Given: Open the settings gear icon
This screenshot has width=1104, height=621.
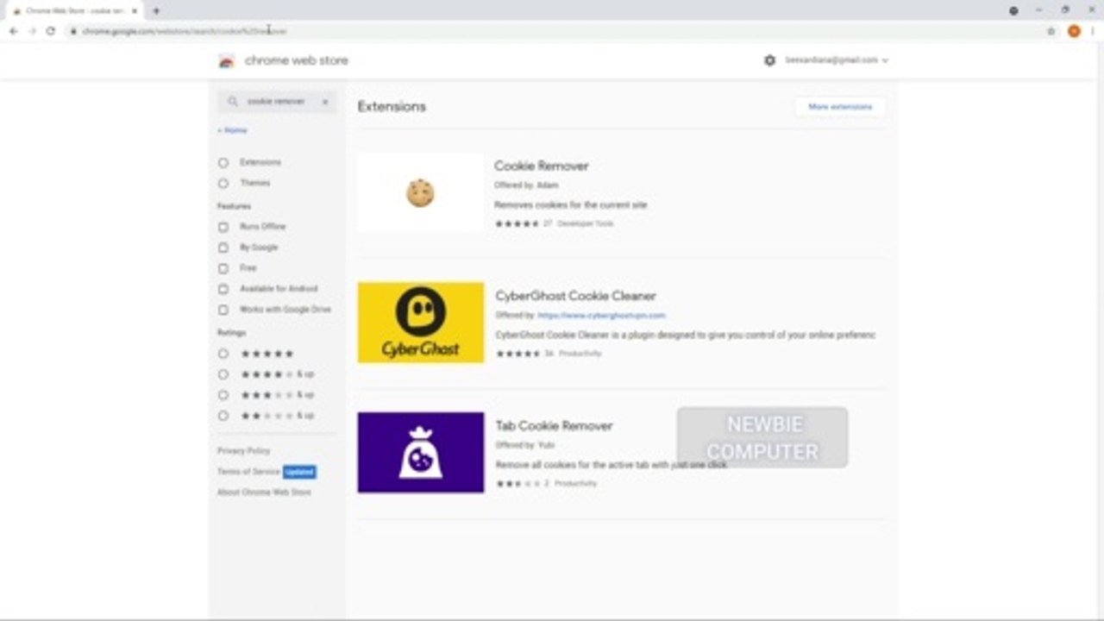Looking at the screenshot, I should click(769, 60).
